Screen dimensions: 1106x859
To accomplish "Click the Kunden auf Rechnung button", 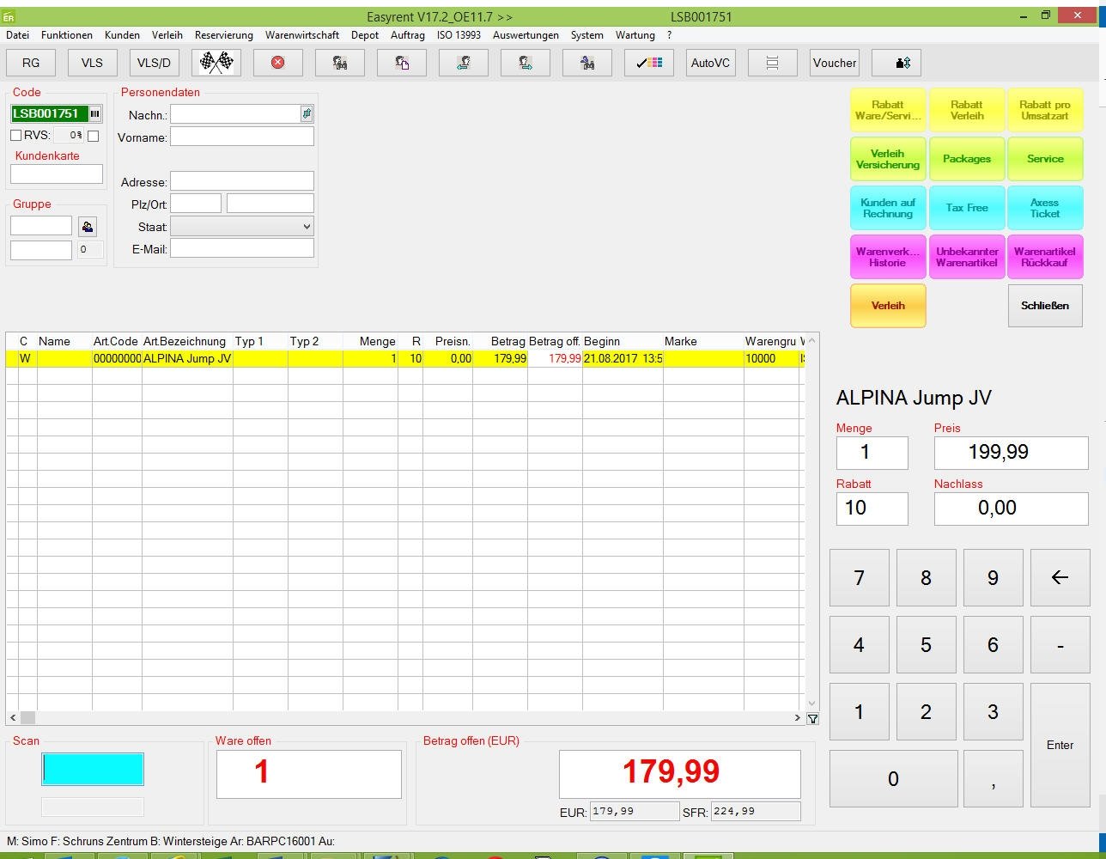I will [888, 208].
